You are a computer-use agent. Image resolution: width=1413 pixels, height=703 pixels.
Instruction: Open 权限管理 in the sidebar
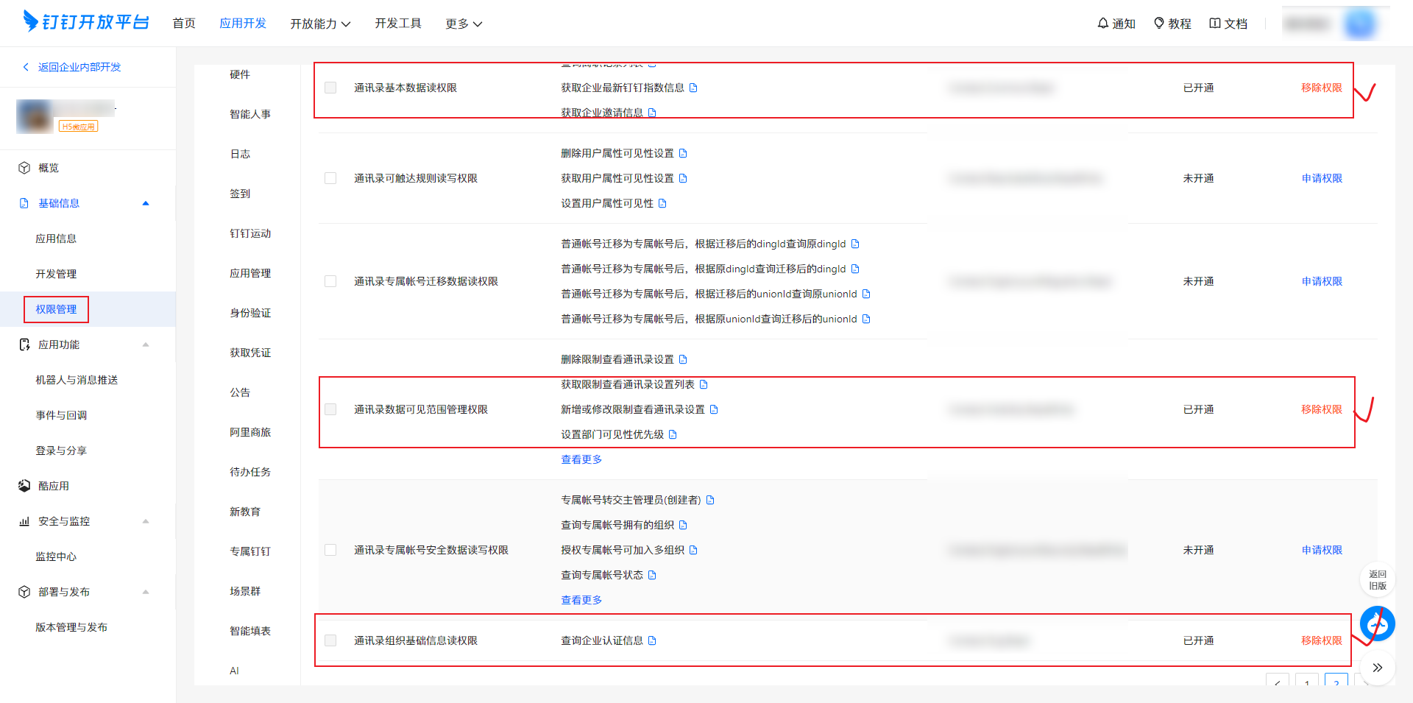[56, 309]
